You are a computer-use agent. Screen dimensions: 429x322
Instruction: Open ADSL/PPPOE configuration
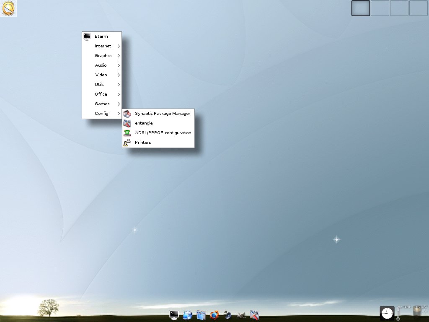pyautogui.click(x=158, y=133)
